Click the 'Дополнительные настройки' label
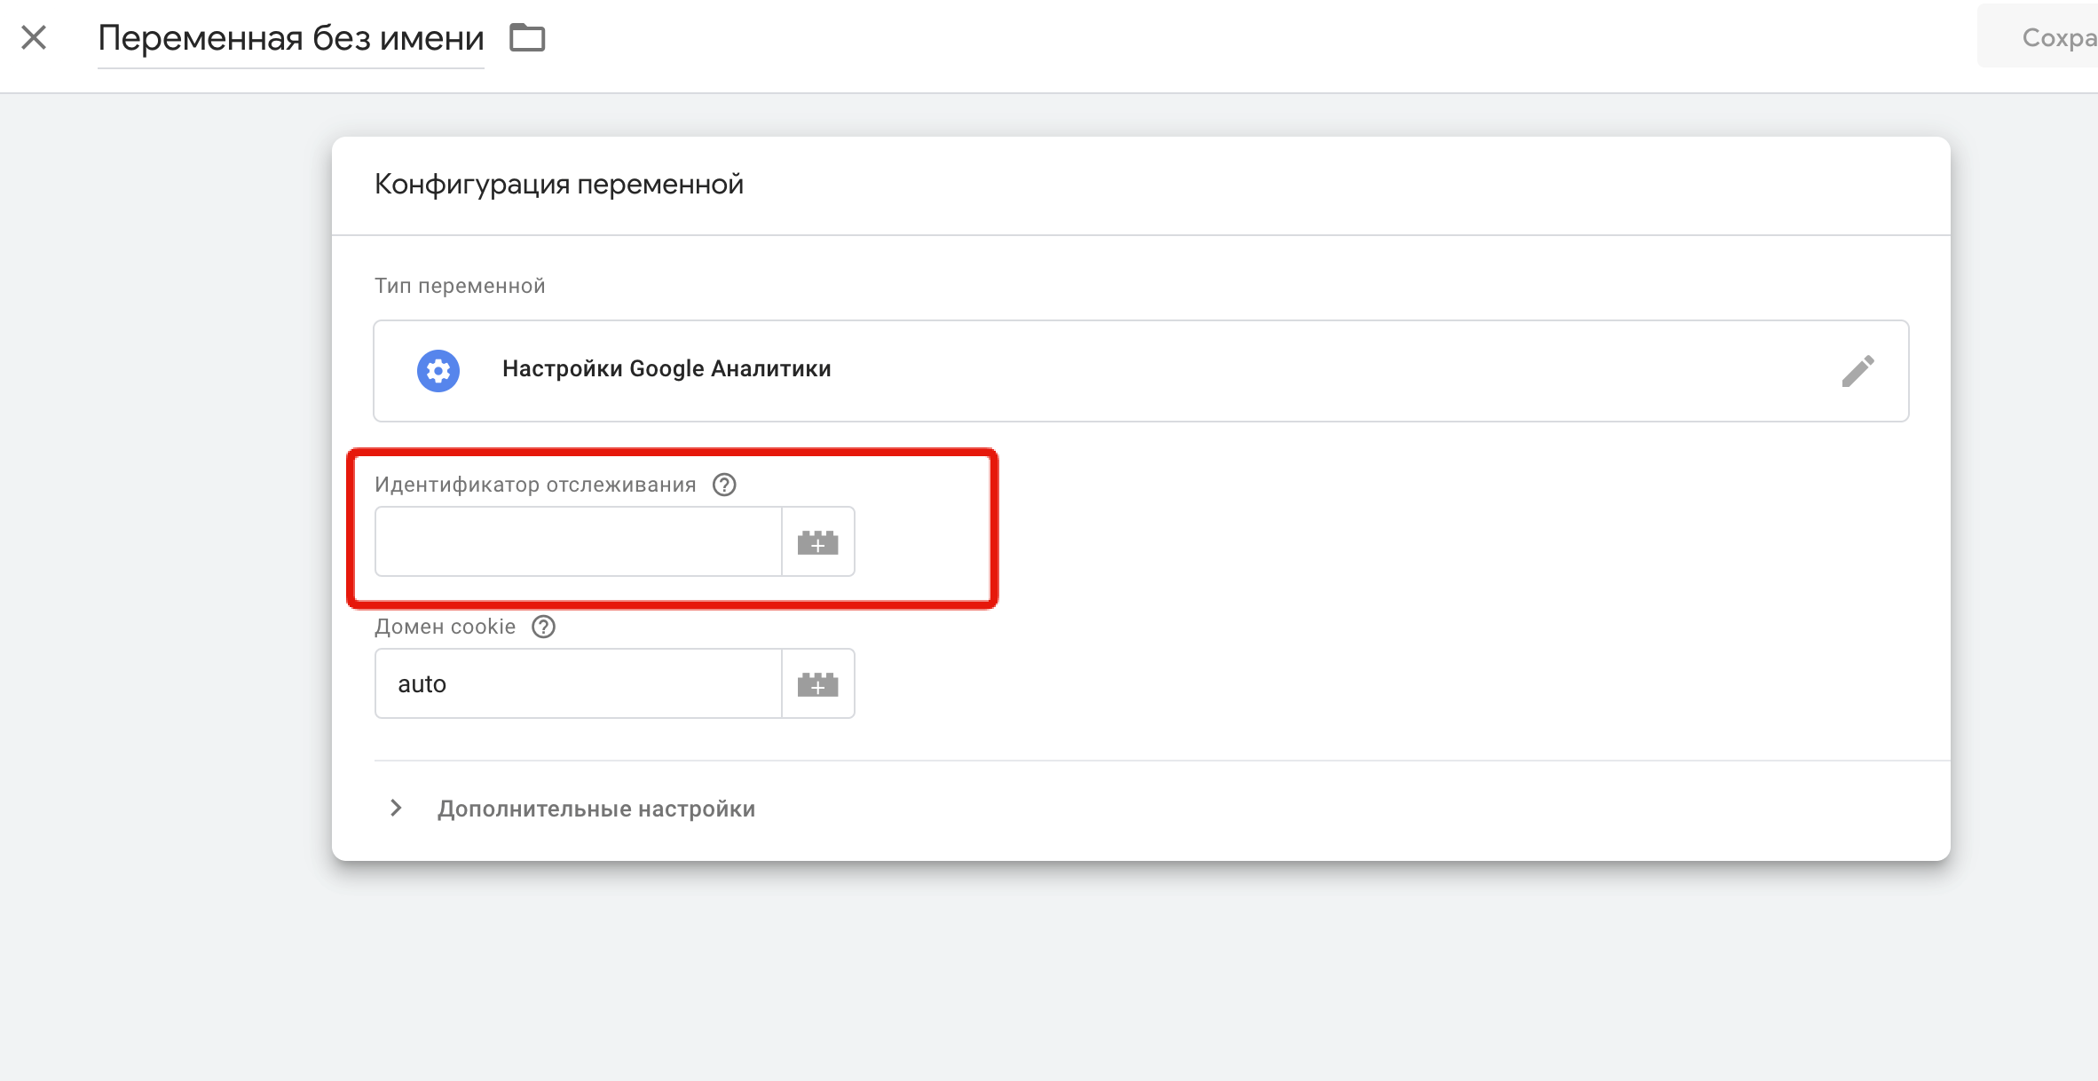 [595, 809]
